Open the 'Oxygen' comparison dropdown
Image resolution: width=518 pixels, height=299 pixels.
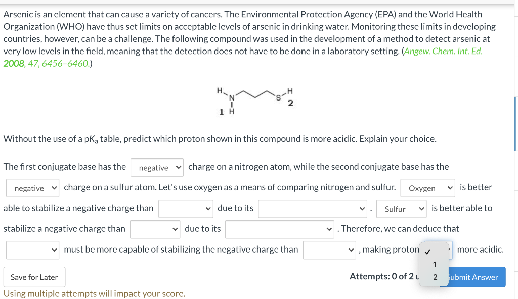pos(427,188)
